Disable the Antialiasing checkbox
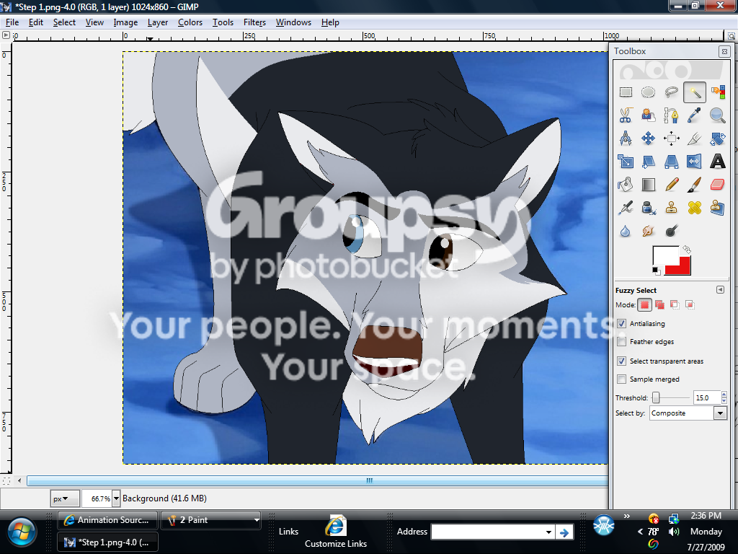Image resolution: width=738 pixels, height=554 pixels. click(622, 324)
